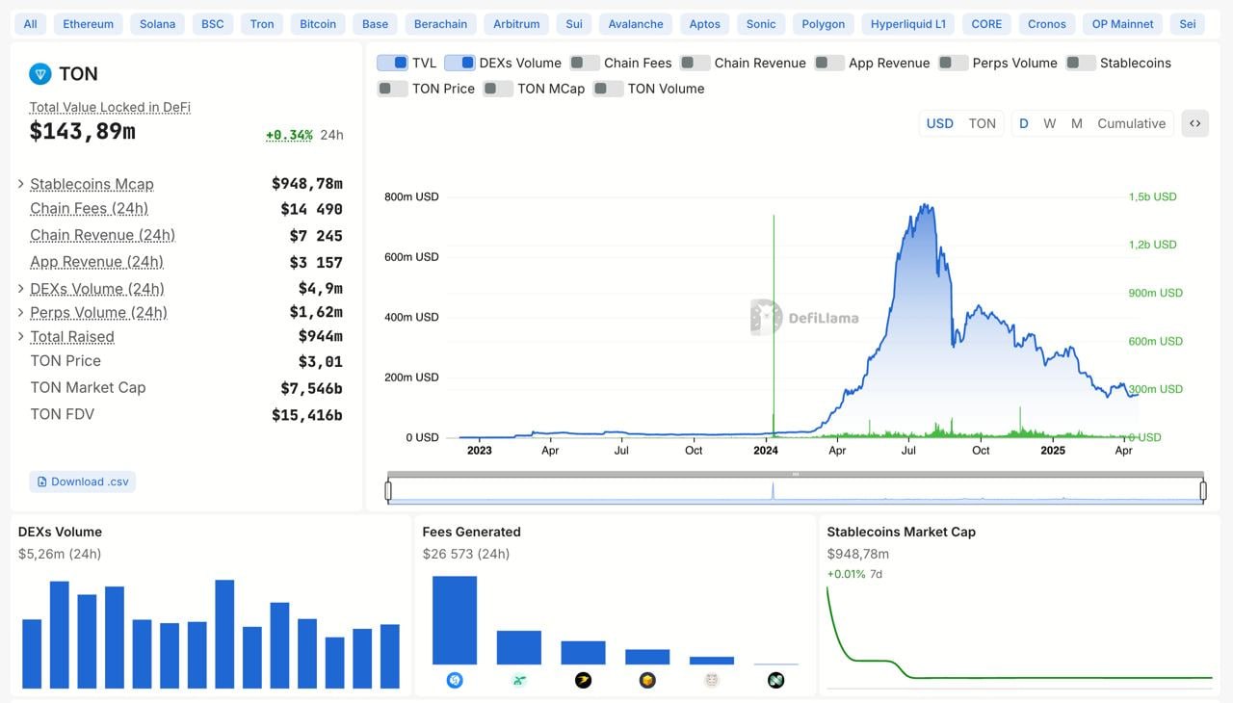
Task: Switch to the Cronos chain
Action: pyautogui.click(x=1047, y=24)
